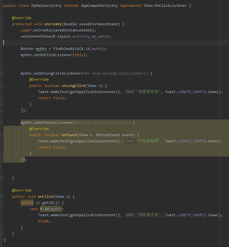229x247 pixels.
Task: Click LENGTH_SHORT in the onClick Toast line
Action: click(191, 215)
